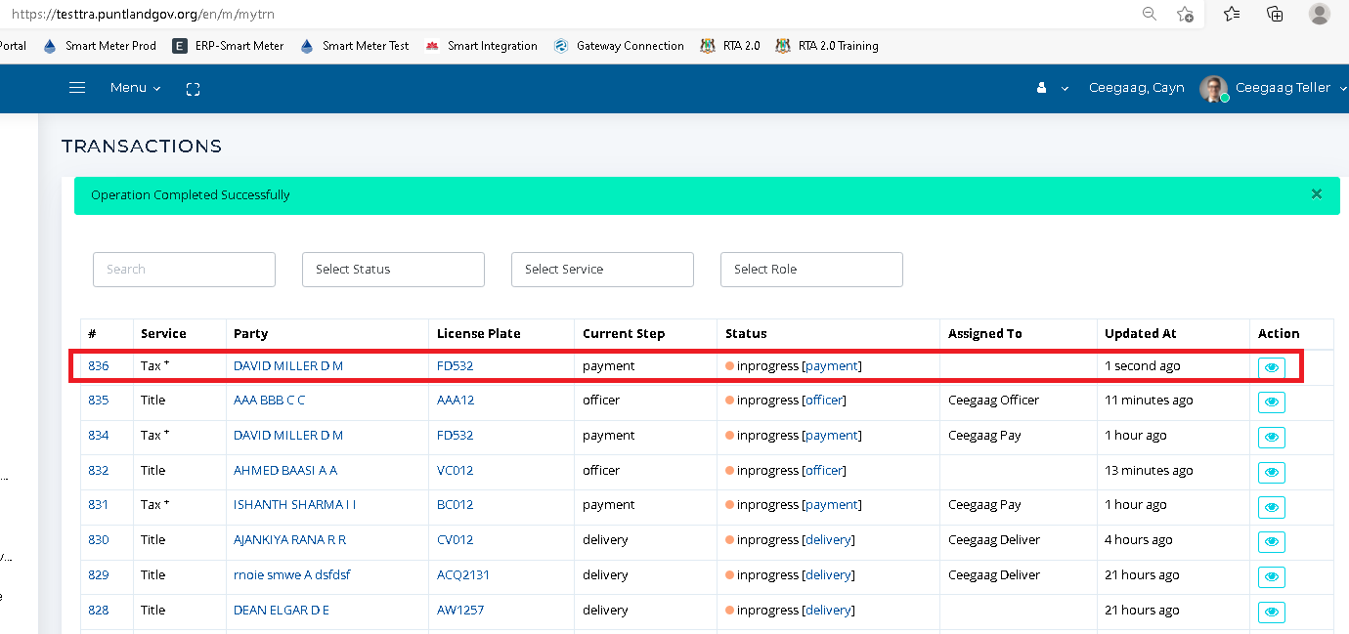This screenshot has width=1349, height=634.
Task: Open browser favorites list icon
Action: pyautogui.click(x=1232, y=14)
